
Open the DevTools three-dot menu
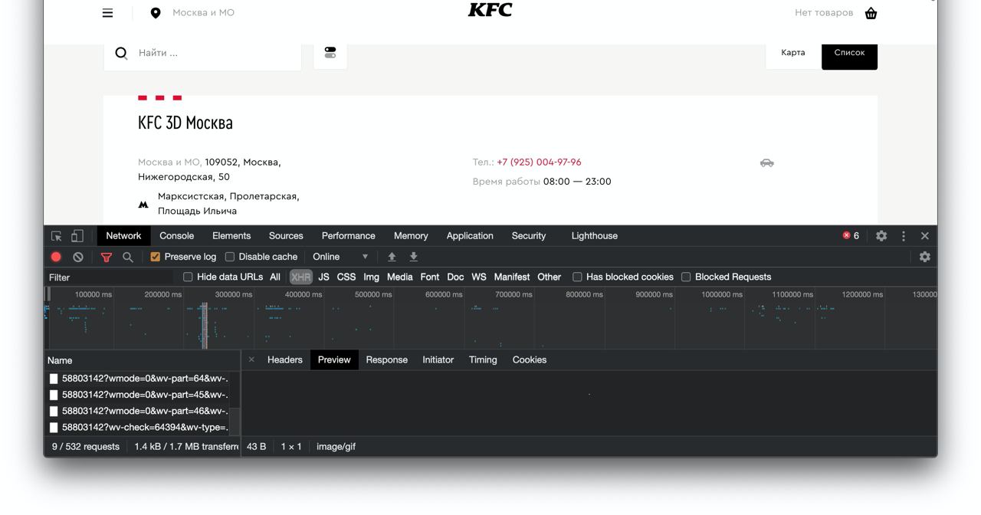904,236
